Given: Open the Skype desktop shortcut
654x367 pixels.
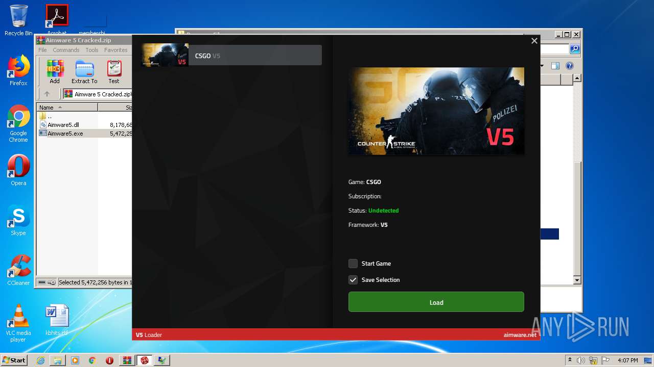Looking at the screenshot, I should (x=18, y=220).
